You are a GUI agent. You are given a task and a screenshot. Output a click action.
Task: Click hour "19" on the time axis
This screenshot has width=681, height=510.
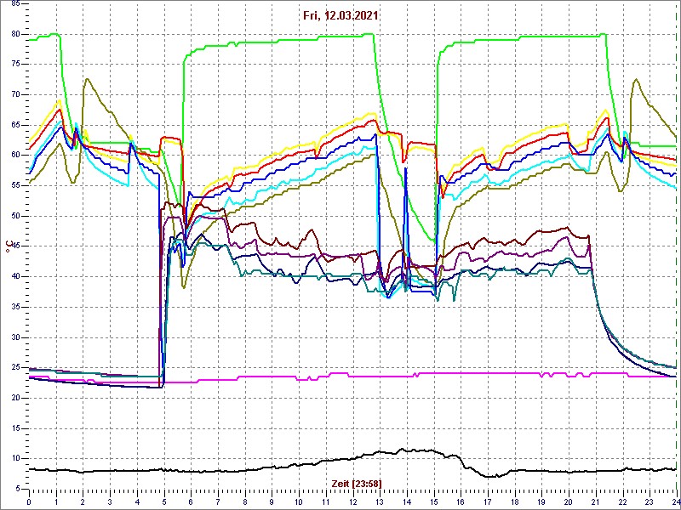[541, 501]
